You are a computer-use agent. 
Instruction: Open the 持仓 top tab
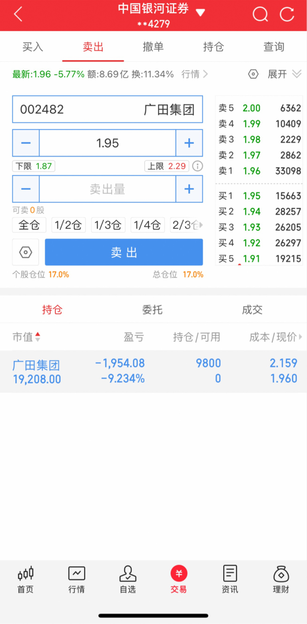tap(214, 46)
